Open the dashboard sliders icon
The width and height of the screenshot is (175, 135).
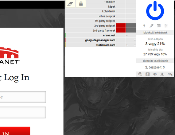pos(166,26)
